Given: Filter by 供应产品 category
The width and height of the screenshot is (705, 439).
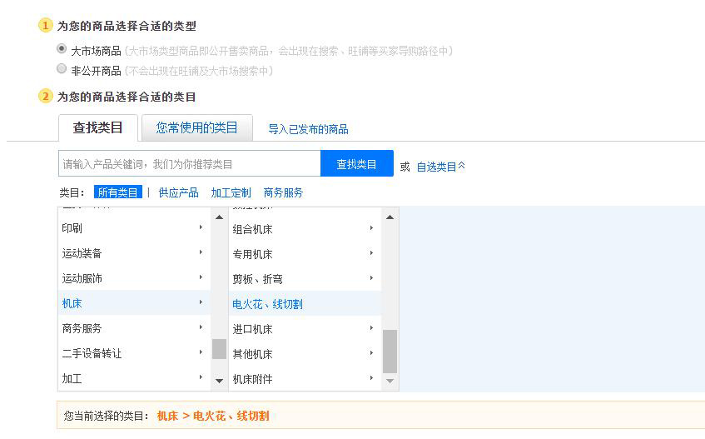Looking at the screenshot, I should point(178,192).
